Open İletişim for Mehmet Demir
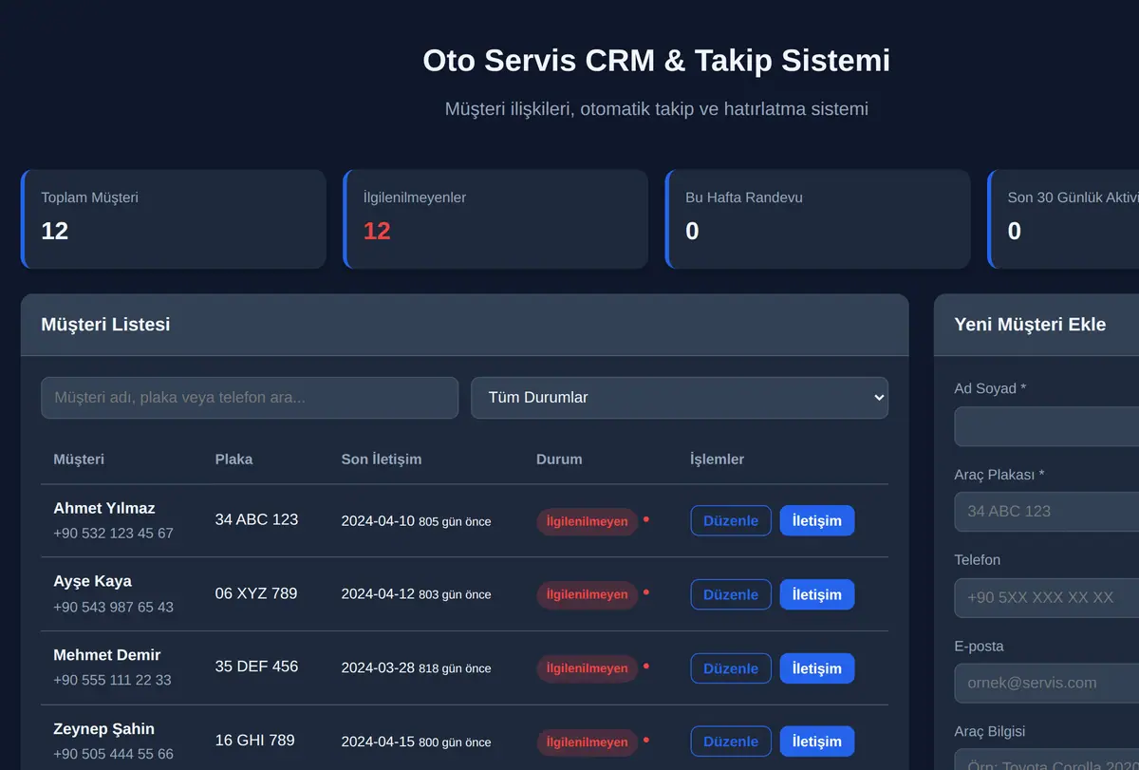This screenshot has width=1139, height=770. point(817,668)
